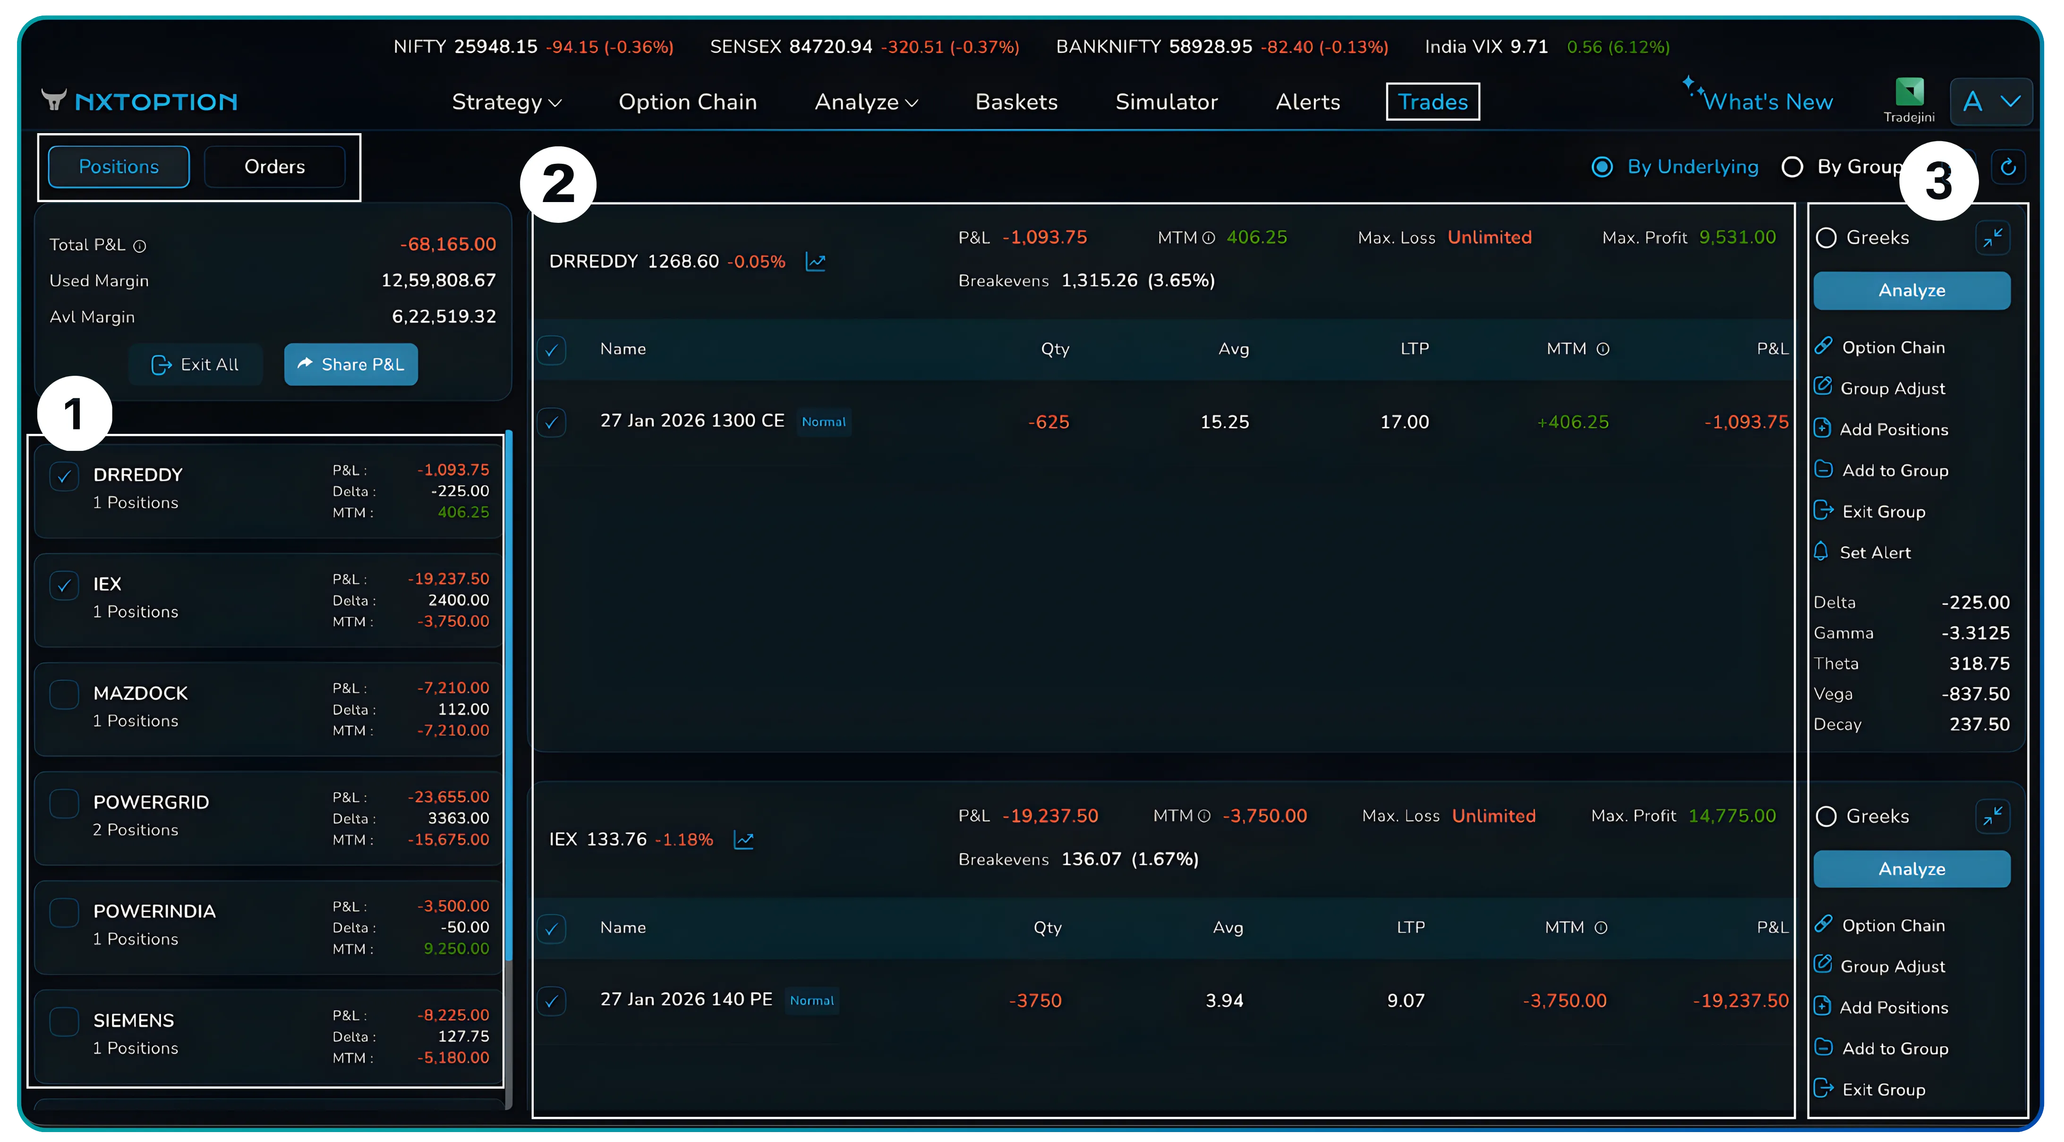Screen dimensions: 2064x1142
Task: Click the Share P&L button
Action: click(x=350, y=364)
